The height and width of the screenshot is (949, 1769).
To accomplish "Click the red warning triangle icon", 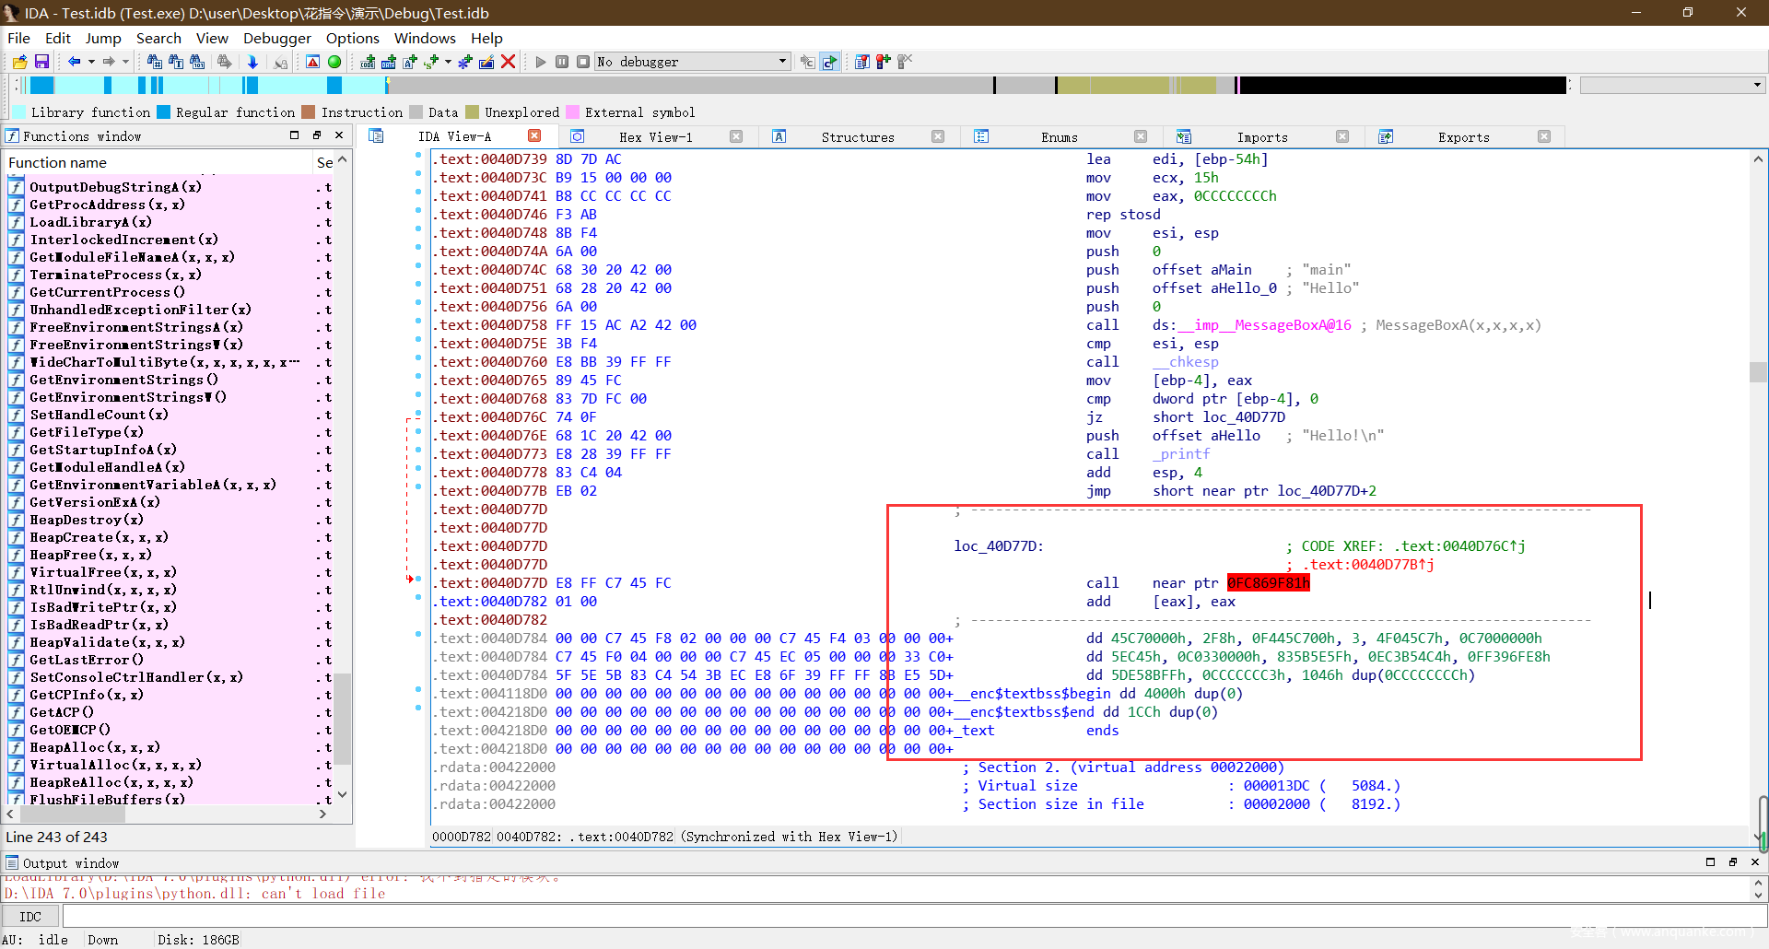I will [312, 62].
